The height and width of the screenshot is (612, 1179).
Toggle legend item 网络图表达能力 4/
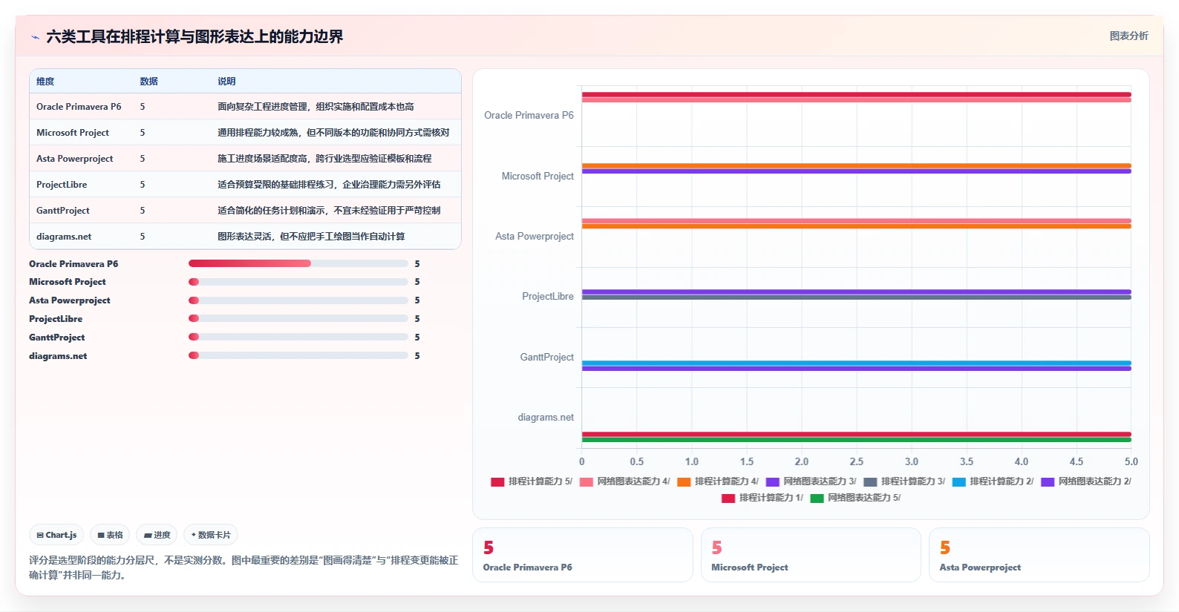click(x=624, y=481)
